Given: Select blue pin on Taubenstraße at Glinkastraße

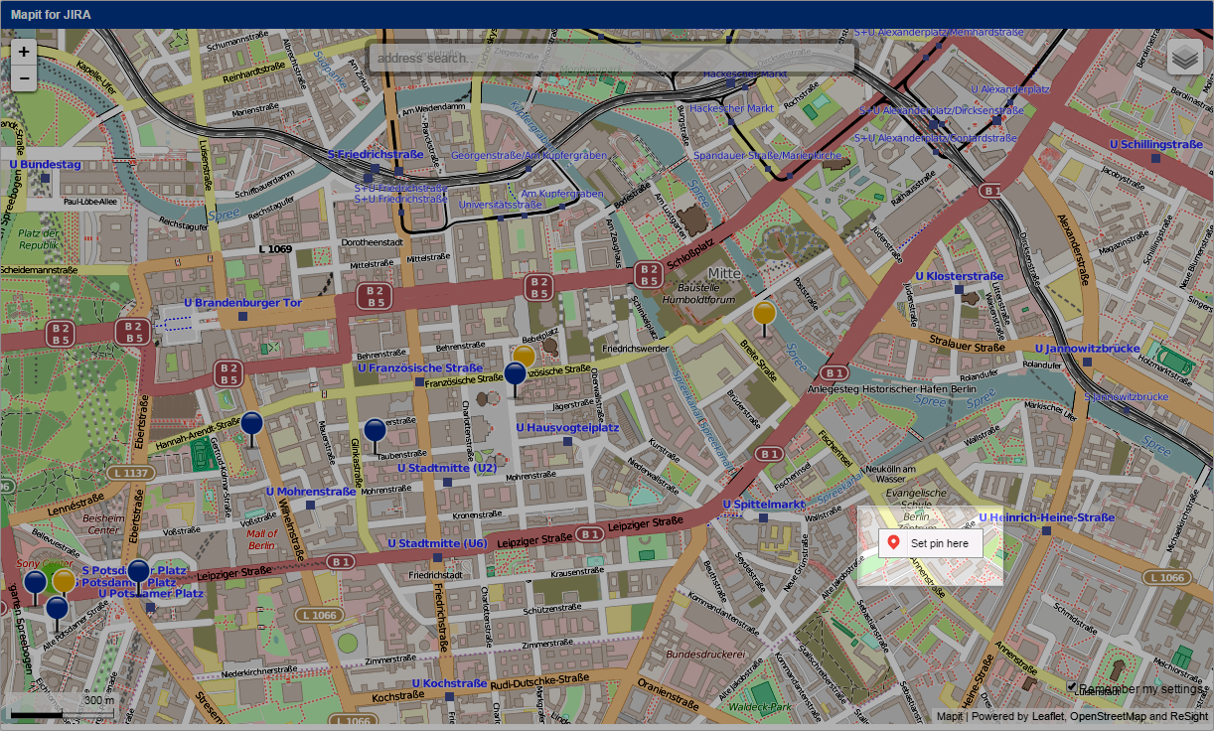Looking at the screenshot, I should tap(375, 431).
